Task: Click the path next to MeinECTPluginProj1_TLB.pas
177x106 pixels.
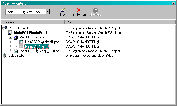Action: (94, 51)
